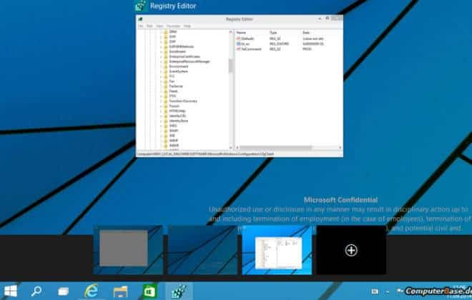Click tree scrollbar up arrow
This screenshot has height=300, width=472.
coord(231,31)
